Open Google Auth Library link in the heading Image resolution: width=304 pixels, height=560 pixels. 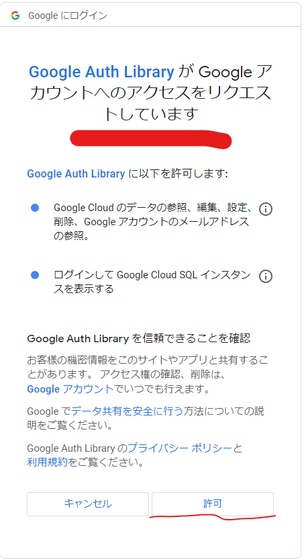101,72
